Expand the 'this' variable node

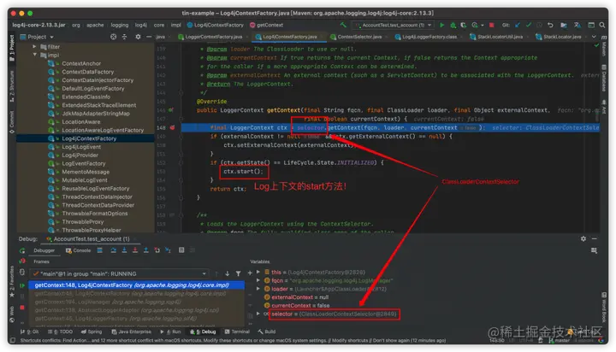tap(258, 272)
